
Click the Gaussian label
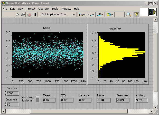[x=28, y=97]
